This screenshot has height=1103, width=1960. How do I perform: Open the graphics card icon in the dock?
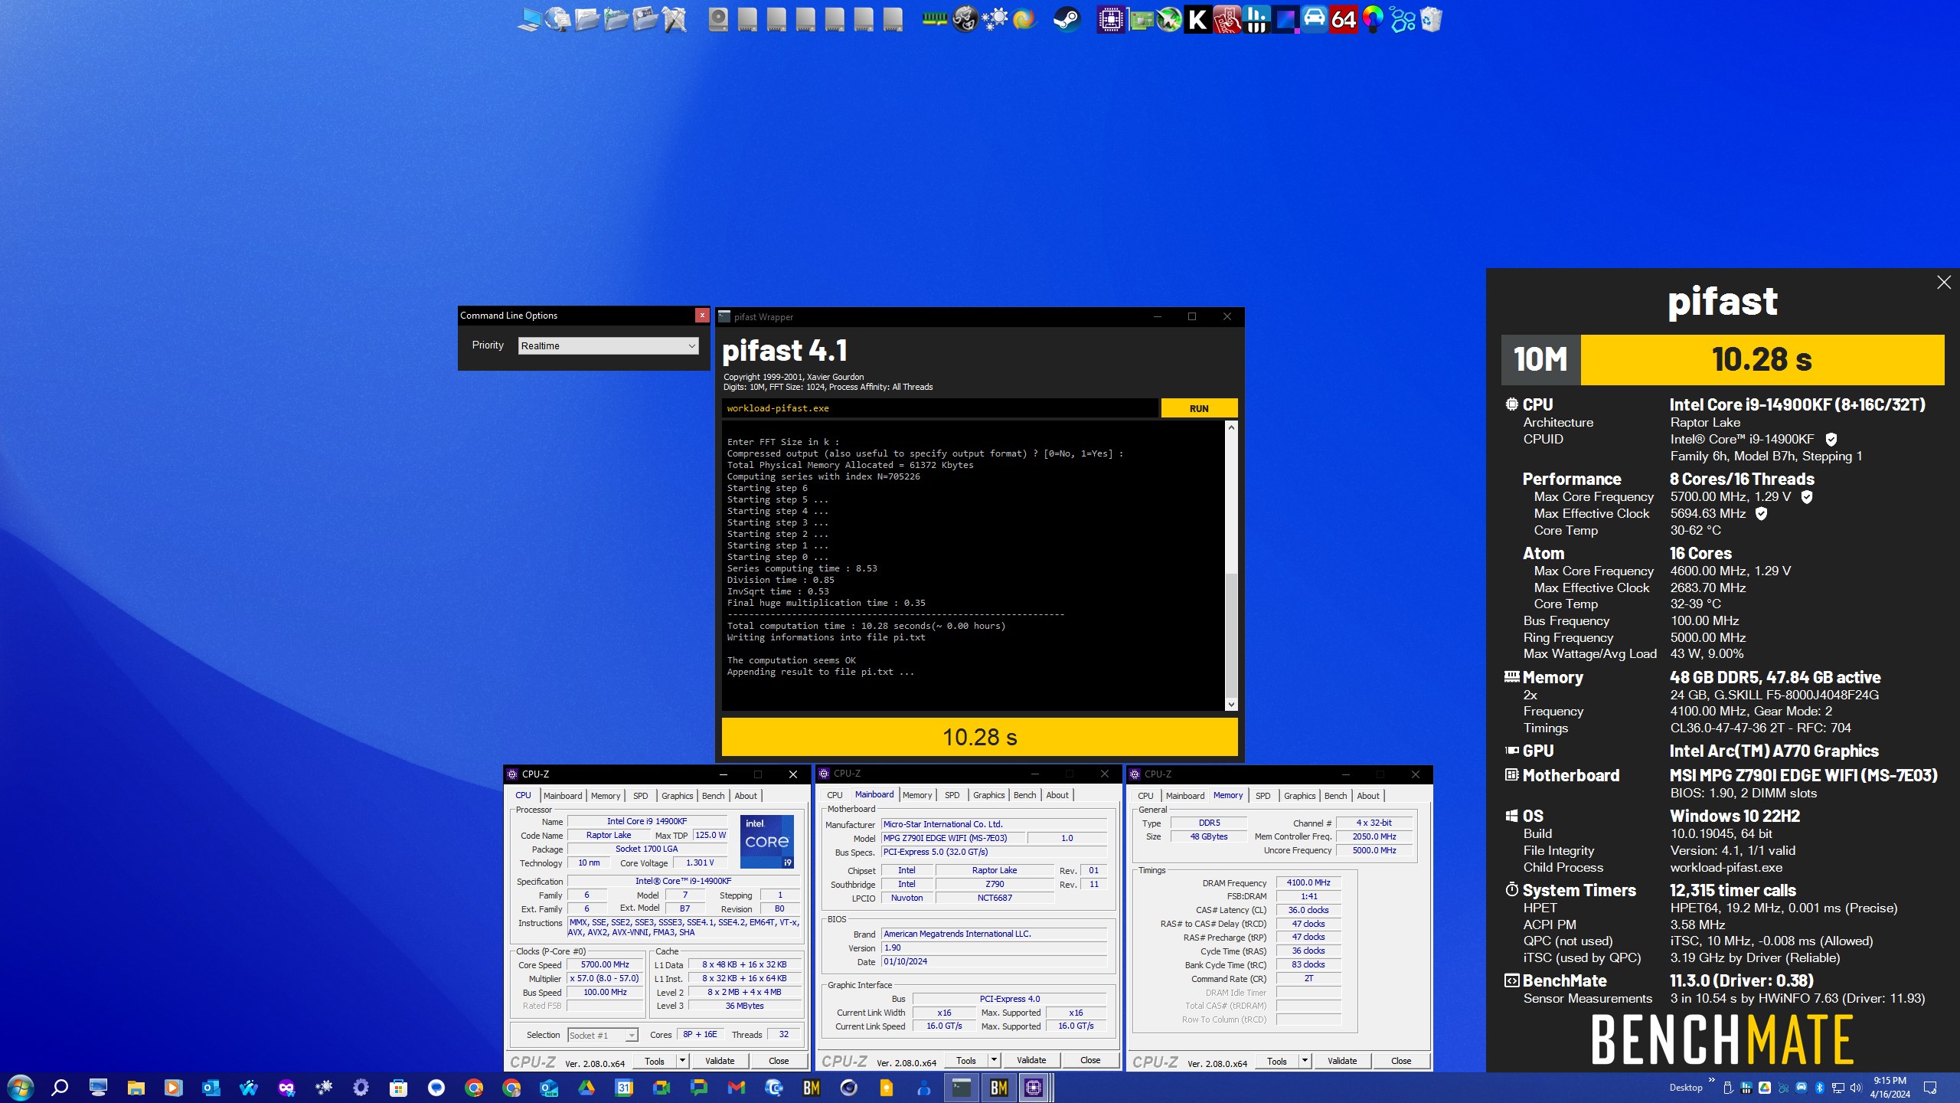(1140, 19)
